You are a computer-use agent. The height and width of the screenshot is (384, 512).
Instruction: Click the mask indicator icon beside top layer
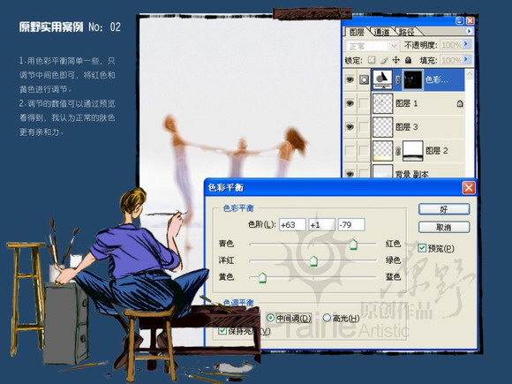(x=364, y=79)
